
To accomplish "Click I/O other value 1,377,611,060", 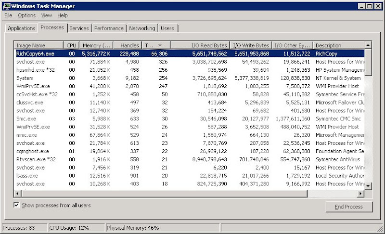I will [x=293, y=118].
